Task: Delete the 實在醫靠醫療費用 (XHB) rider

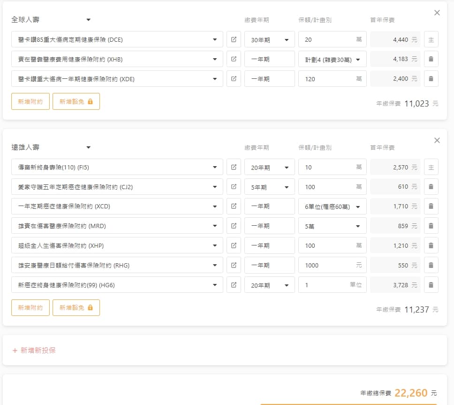Action: tap(431, 59)
